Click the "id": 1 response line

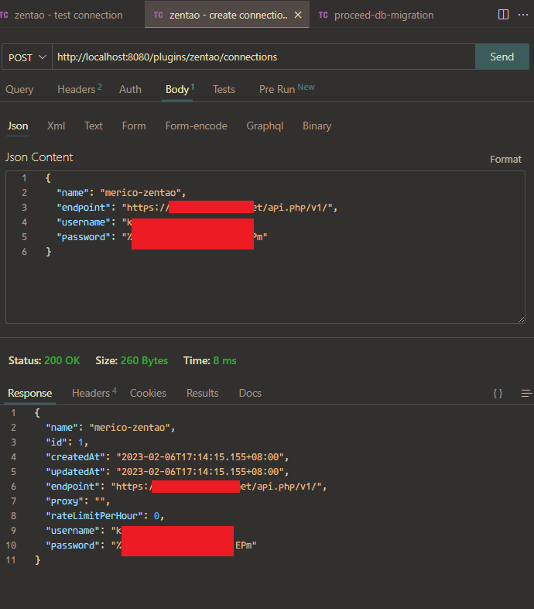pyautogui.click(x=67, y=442)
